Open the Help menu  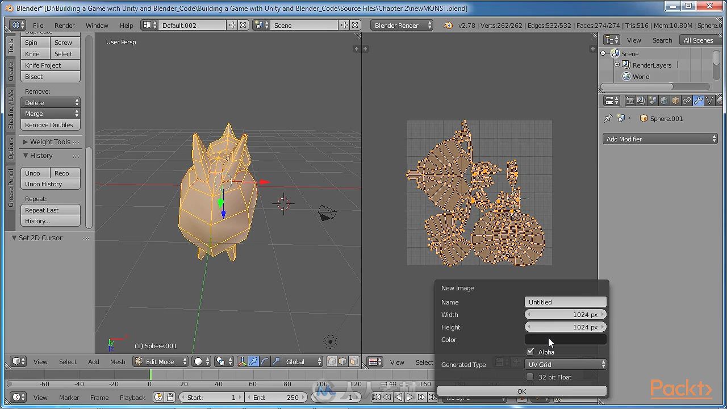pos(127,25)
